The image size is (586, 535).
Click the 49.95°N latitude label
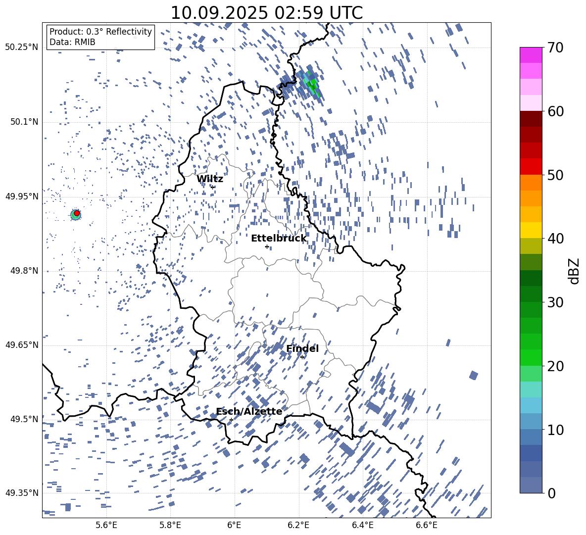coord(22,196)
